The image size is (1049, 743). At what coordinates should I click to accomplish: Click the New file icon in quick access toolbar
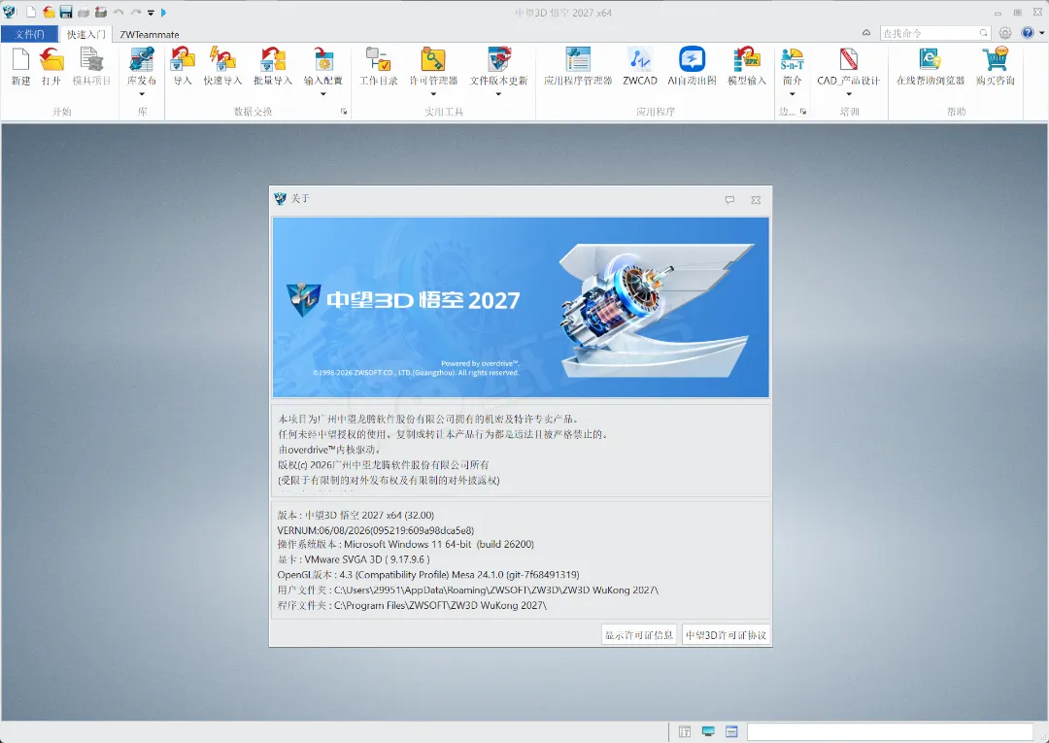click(31, 12)
